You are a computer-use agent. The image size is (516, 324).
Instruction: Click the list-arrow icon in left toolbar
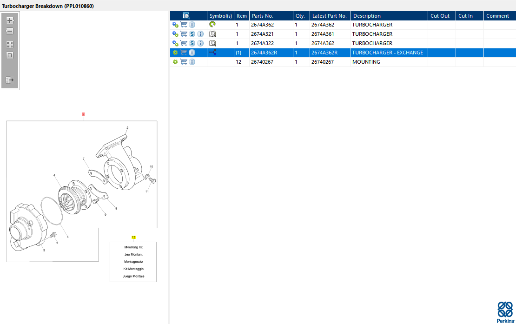pos(10,80)
